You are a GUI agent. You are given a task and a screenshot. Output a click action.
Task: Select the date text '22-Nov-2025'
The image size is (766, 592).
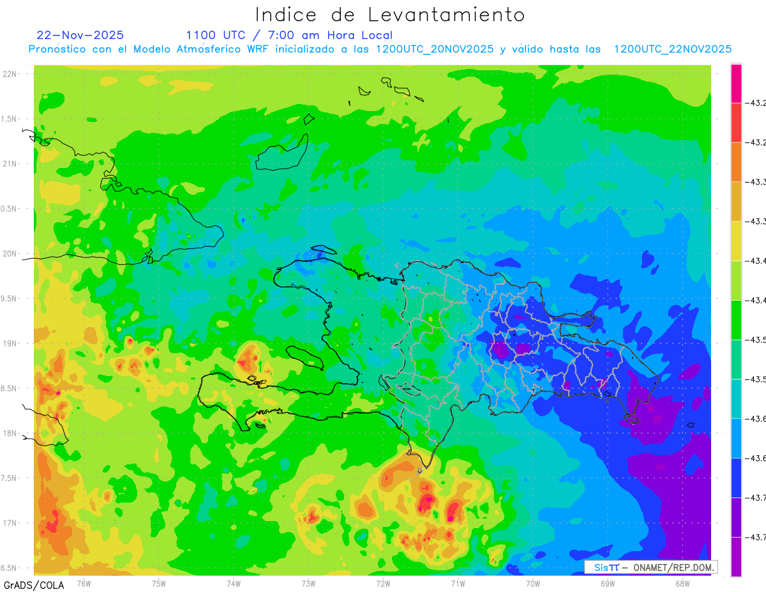[80, 35]
